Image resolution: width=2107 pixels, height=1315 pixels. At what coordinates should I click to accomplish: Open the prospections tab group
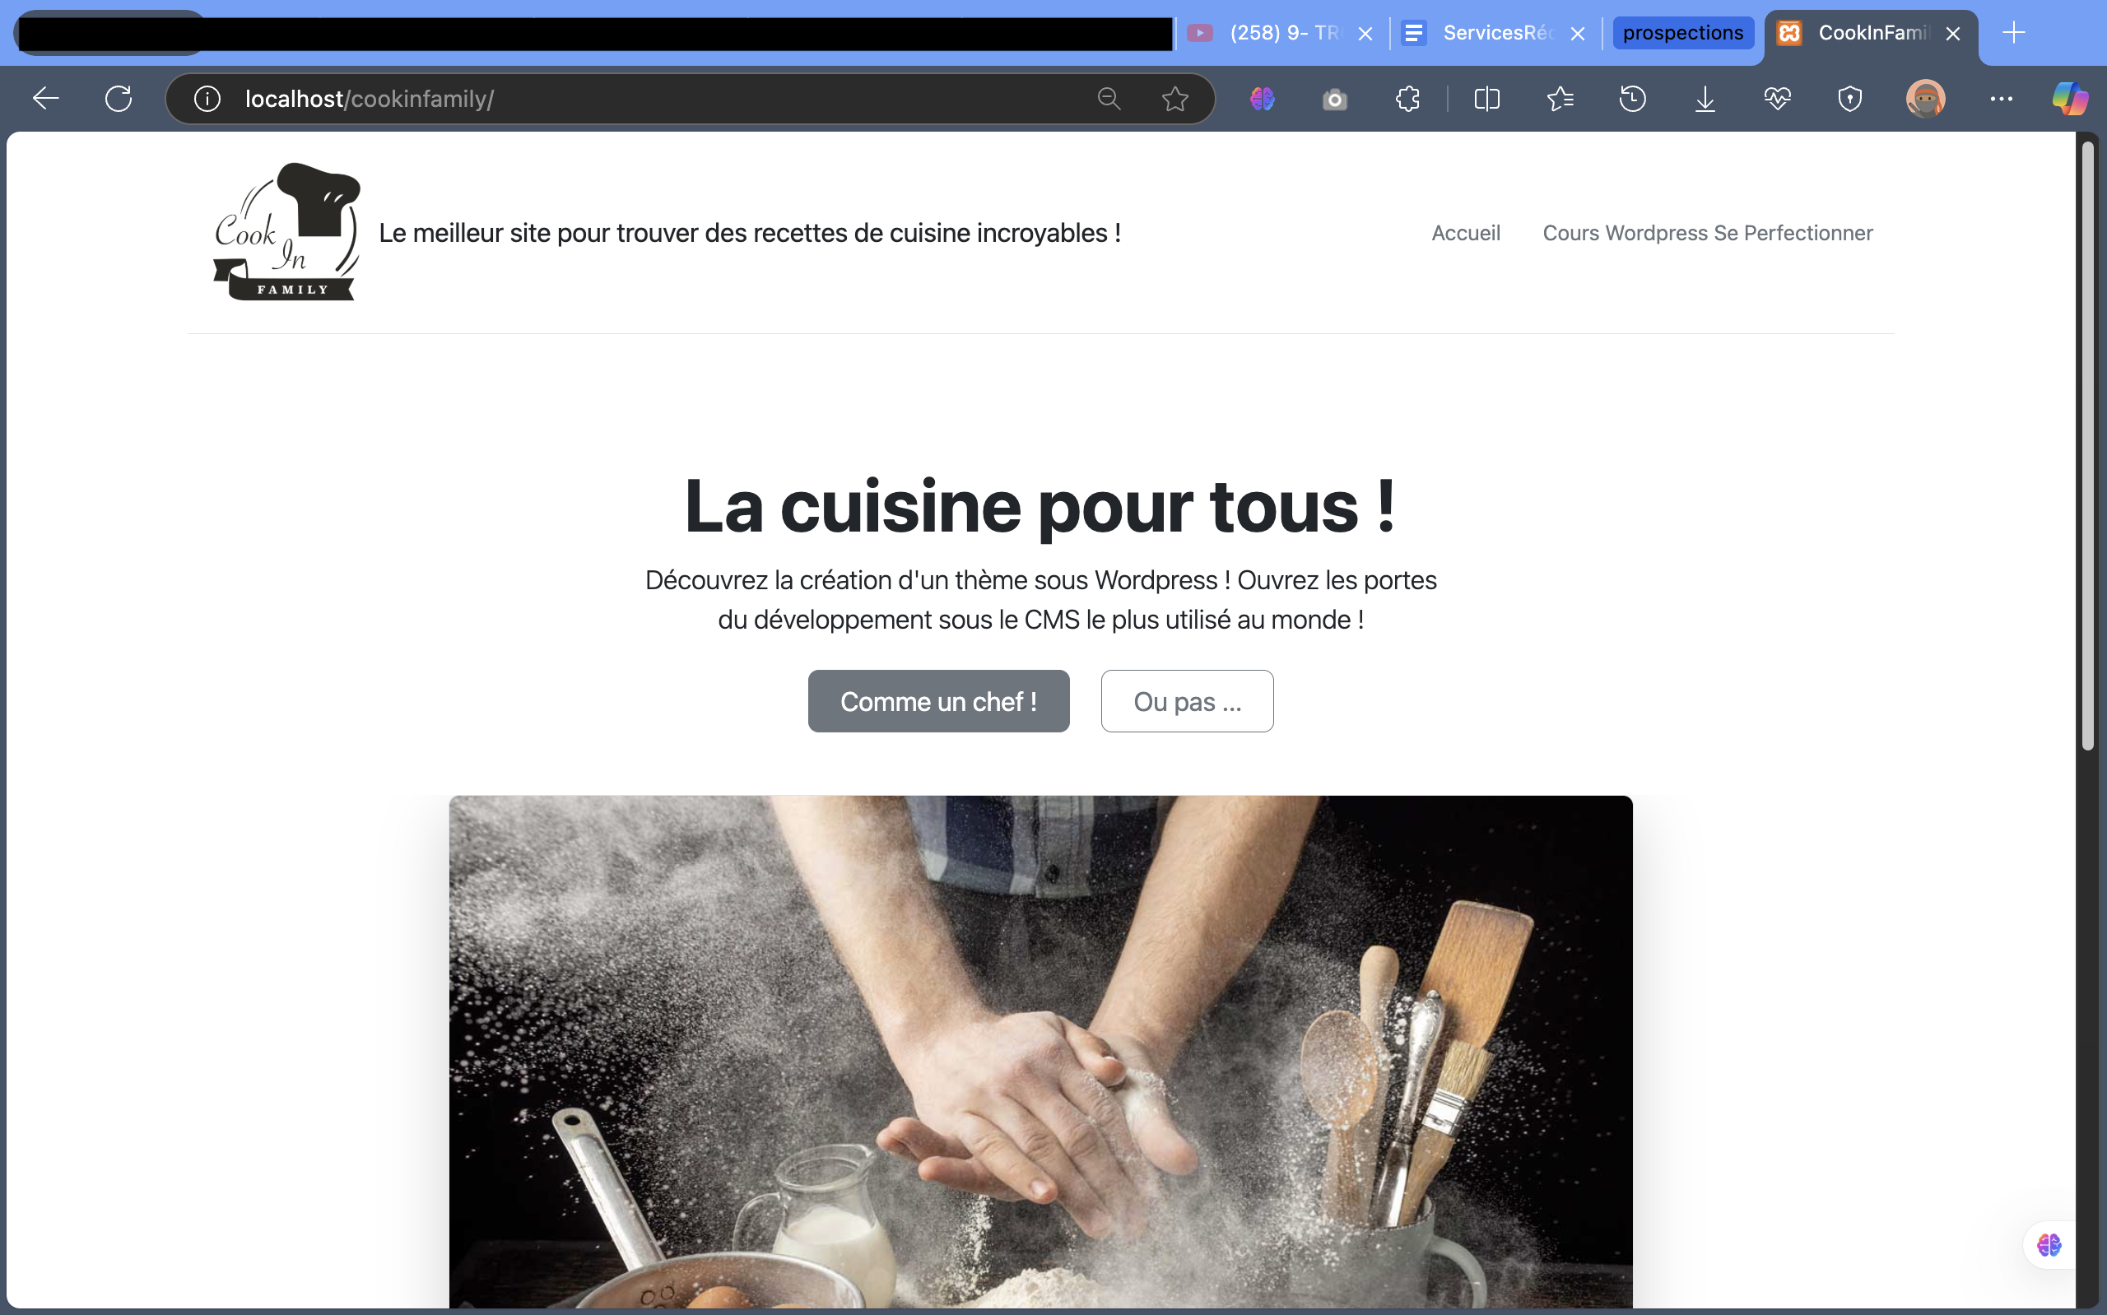click(1682, 33)
